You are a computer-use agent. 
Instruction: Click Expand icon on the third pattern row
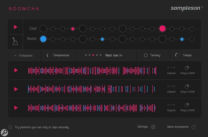[171, 105]
